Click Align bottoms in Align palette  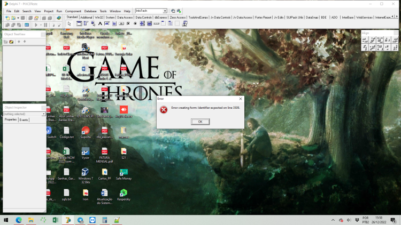click(x=395, y=47)
